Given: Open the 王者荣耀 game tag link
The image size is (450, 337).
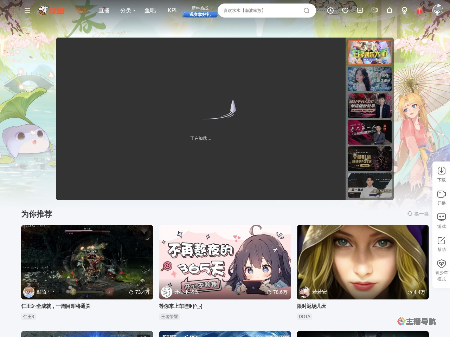Looking at the screenshot, I should pyautogui.click(x=169, y=316).
